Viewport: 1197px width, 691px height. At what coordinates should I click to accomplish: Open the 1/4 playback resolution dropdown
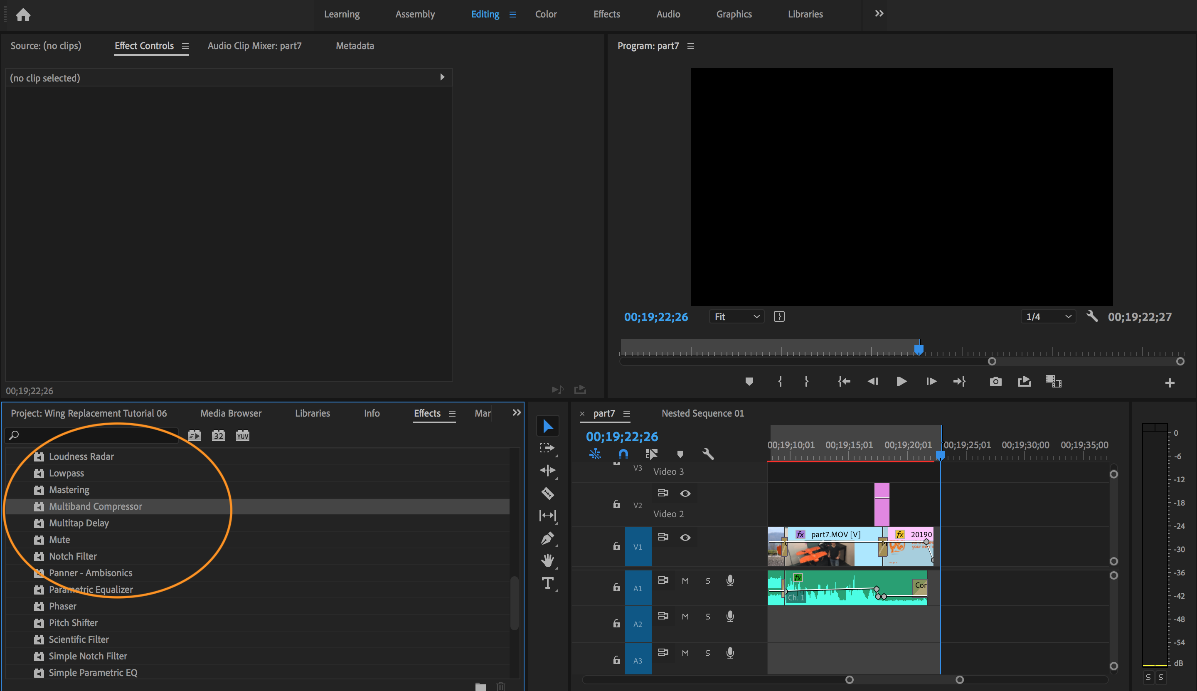click(1048, 316)
